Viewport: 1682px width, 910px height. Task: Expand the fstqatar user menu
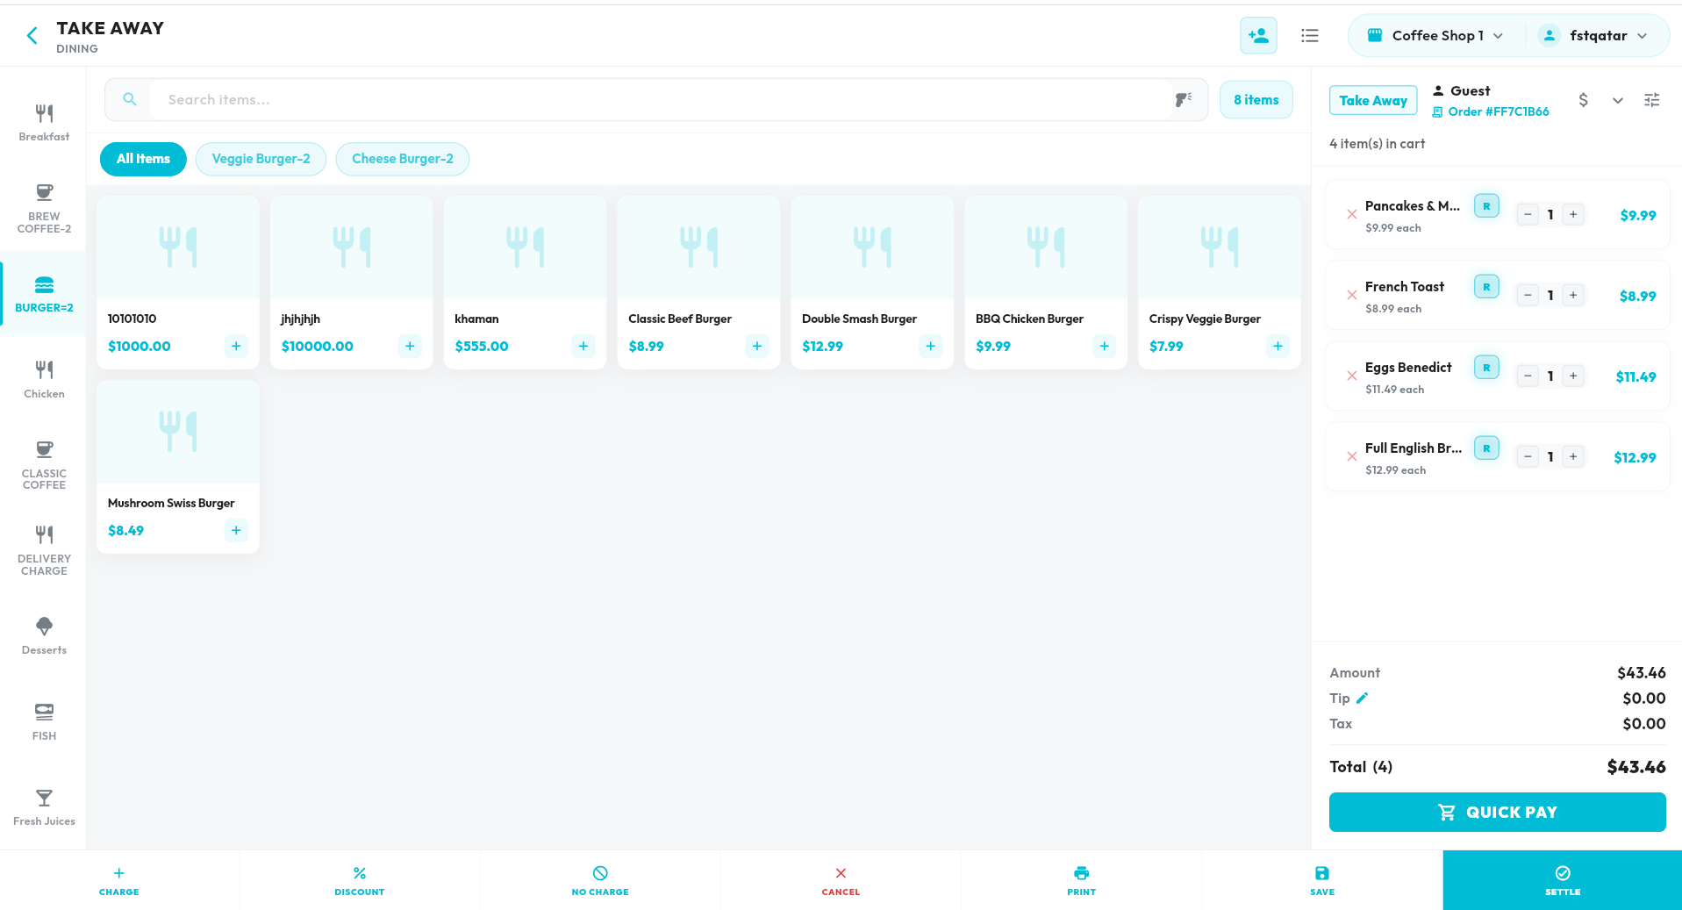[1597, 36]
